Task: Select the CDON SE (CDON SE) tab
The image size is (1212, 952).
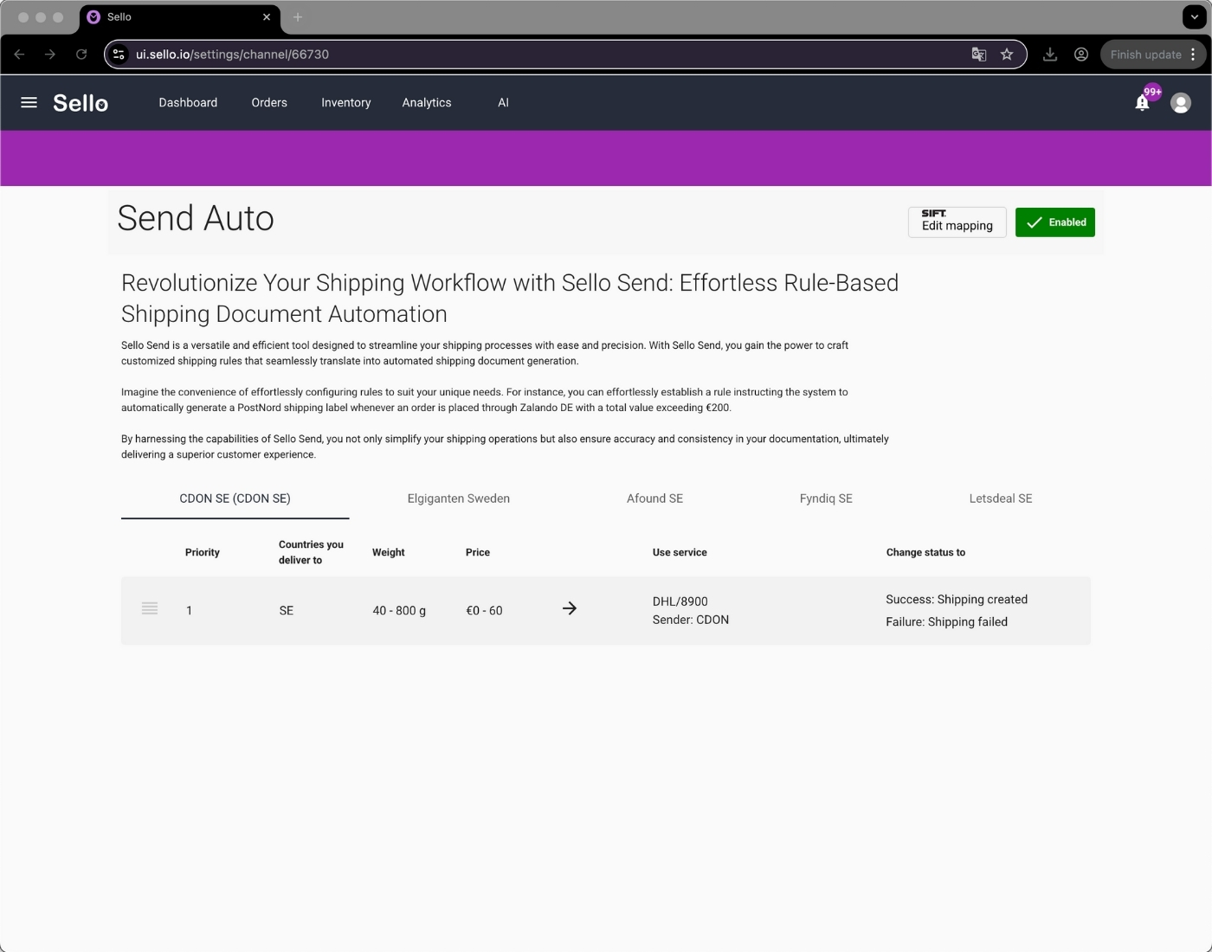Action: coord(235,499)
